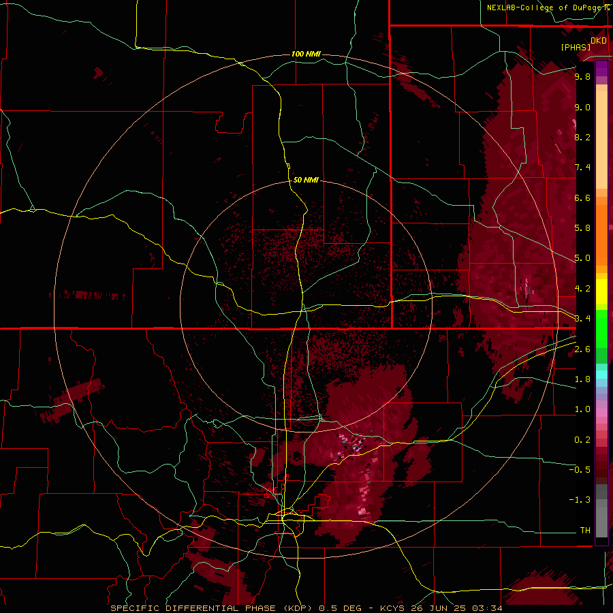This screenshot has width=613, height=613.
Task: Click the 26 JUN 25 date in caption
Action: (x=439, y=608)
